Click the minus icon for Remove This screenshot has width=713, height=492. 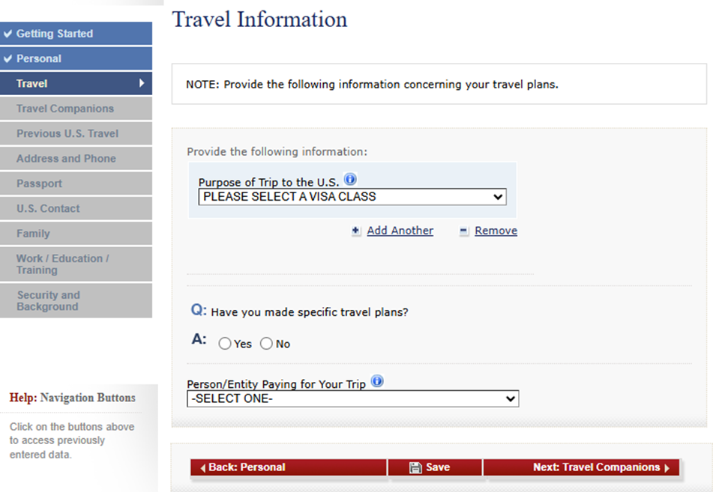point(463,231)
